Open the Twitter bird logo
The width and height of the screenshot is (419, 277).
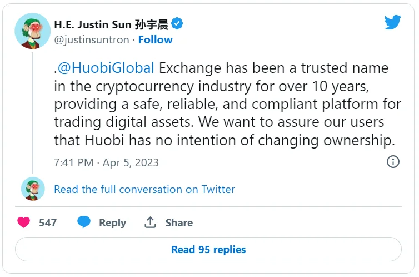coord(393,23)
